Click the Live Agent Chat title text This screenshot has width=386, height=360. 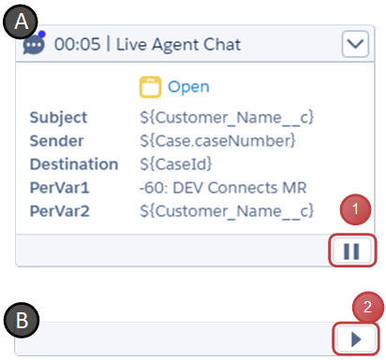click(179, 45)
